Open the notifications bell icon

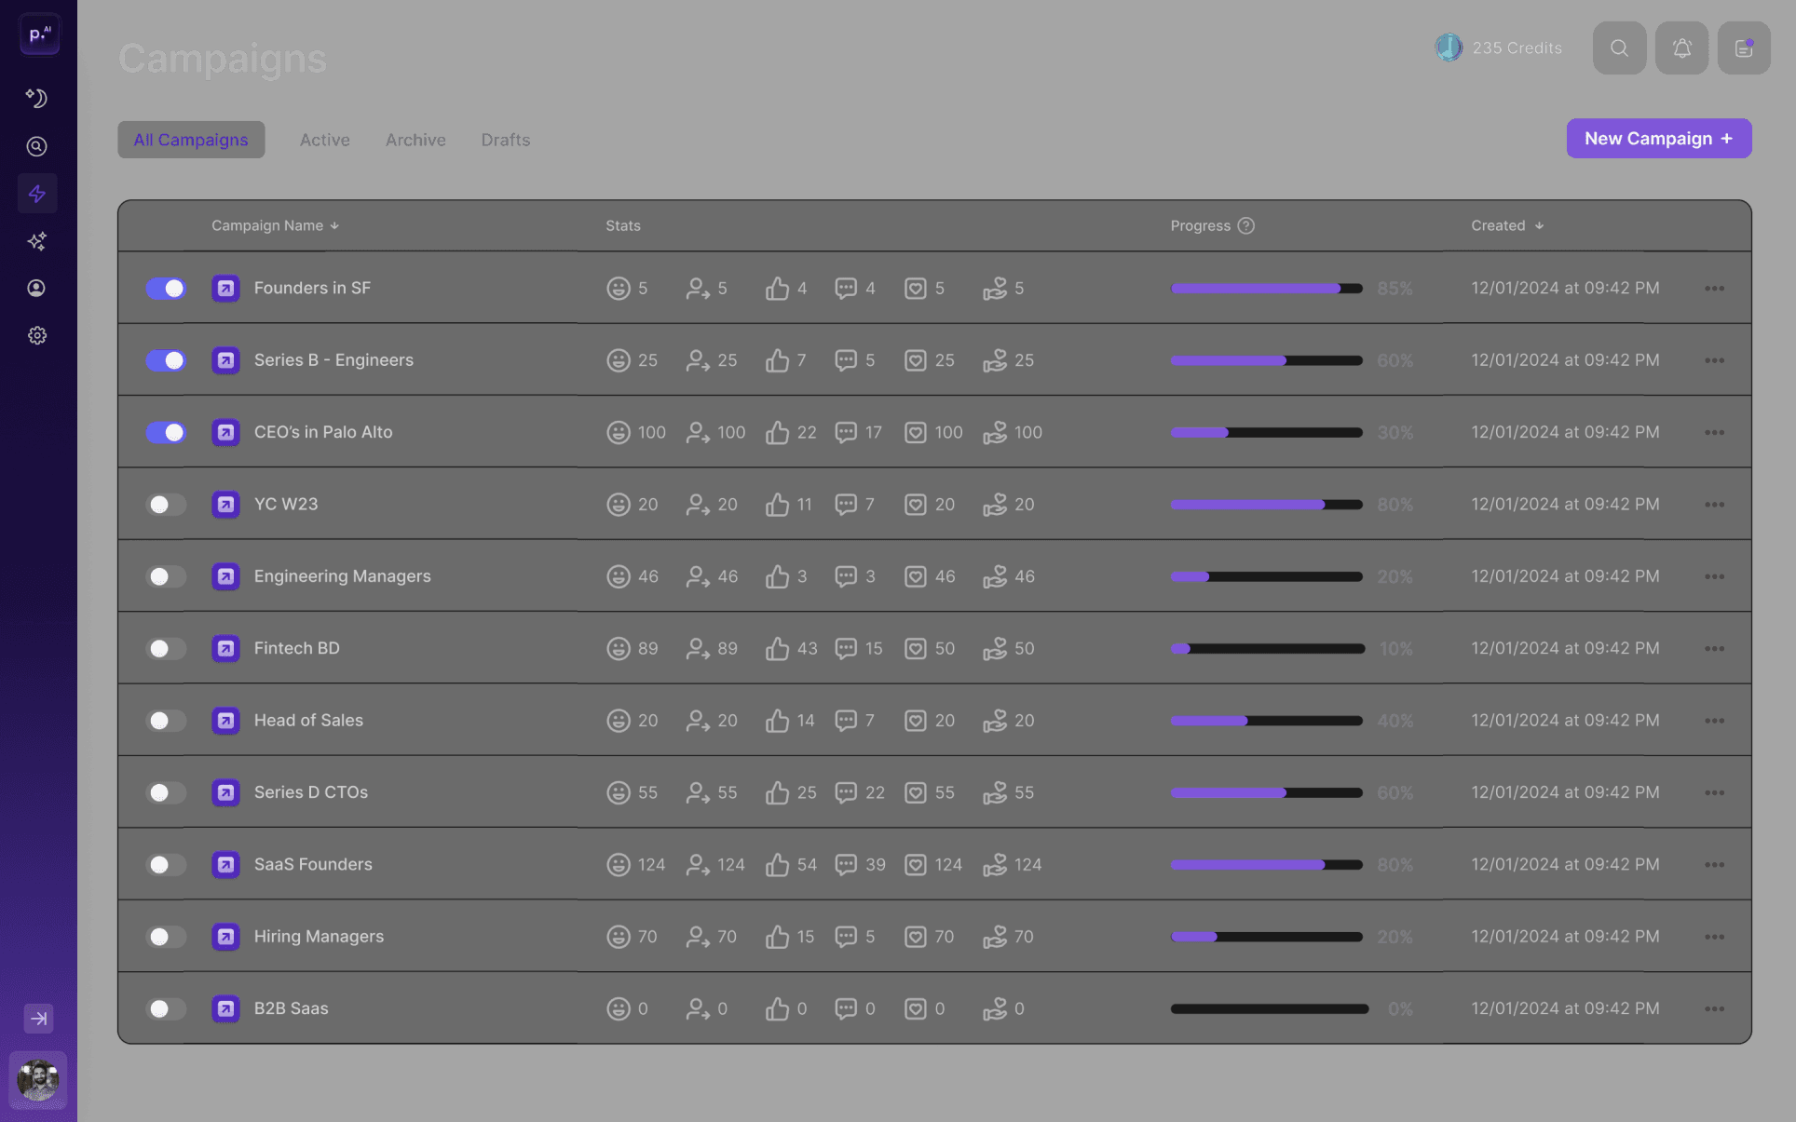1681,48
